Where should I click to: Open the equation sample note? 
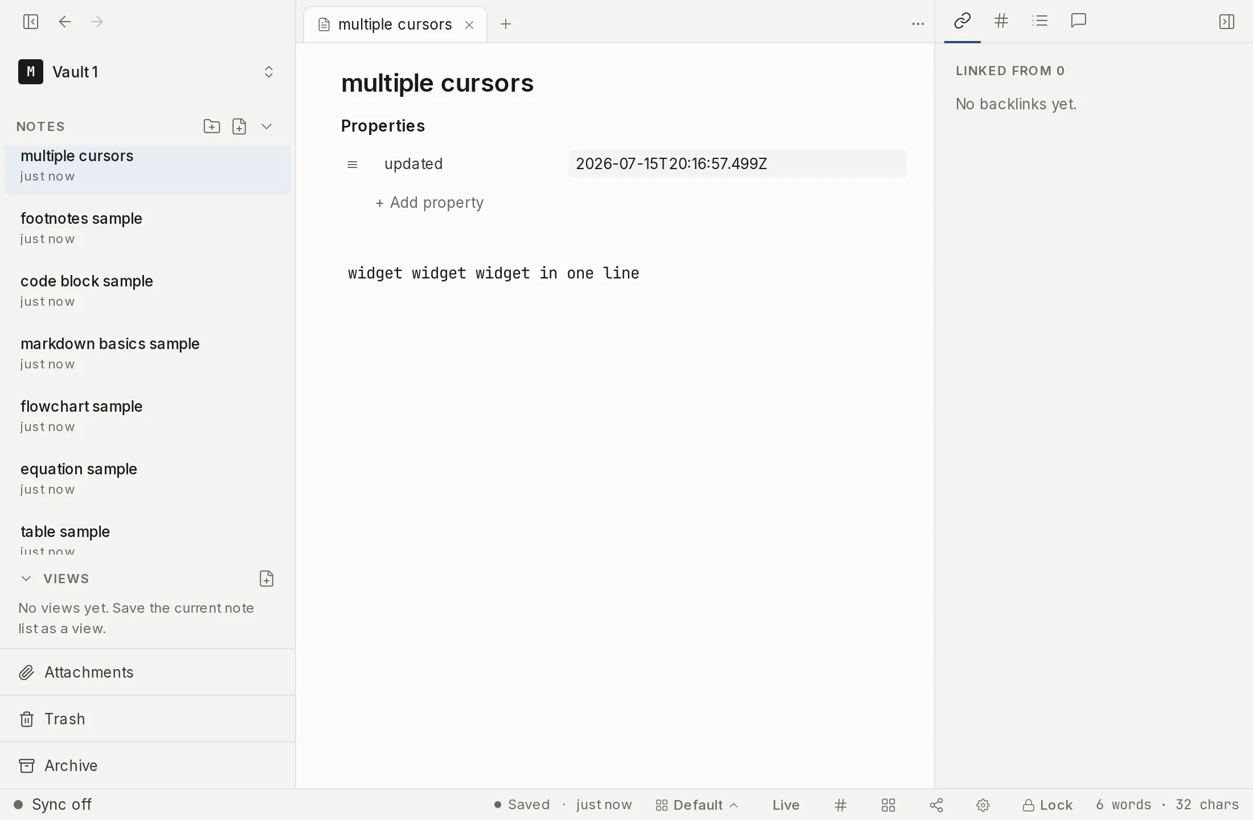point(148,478)
